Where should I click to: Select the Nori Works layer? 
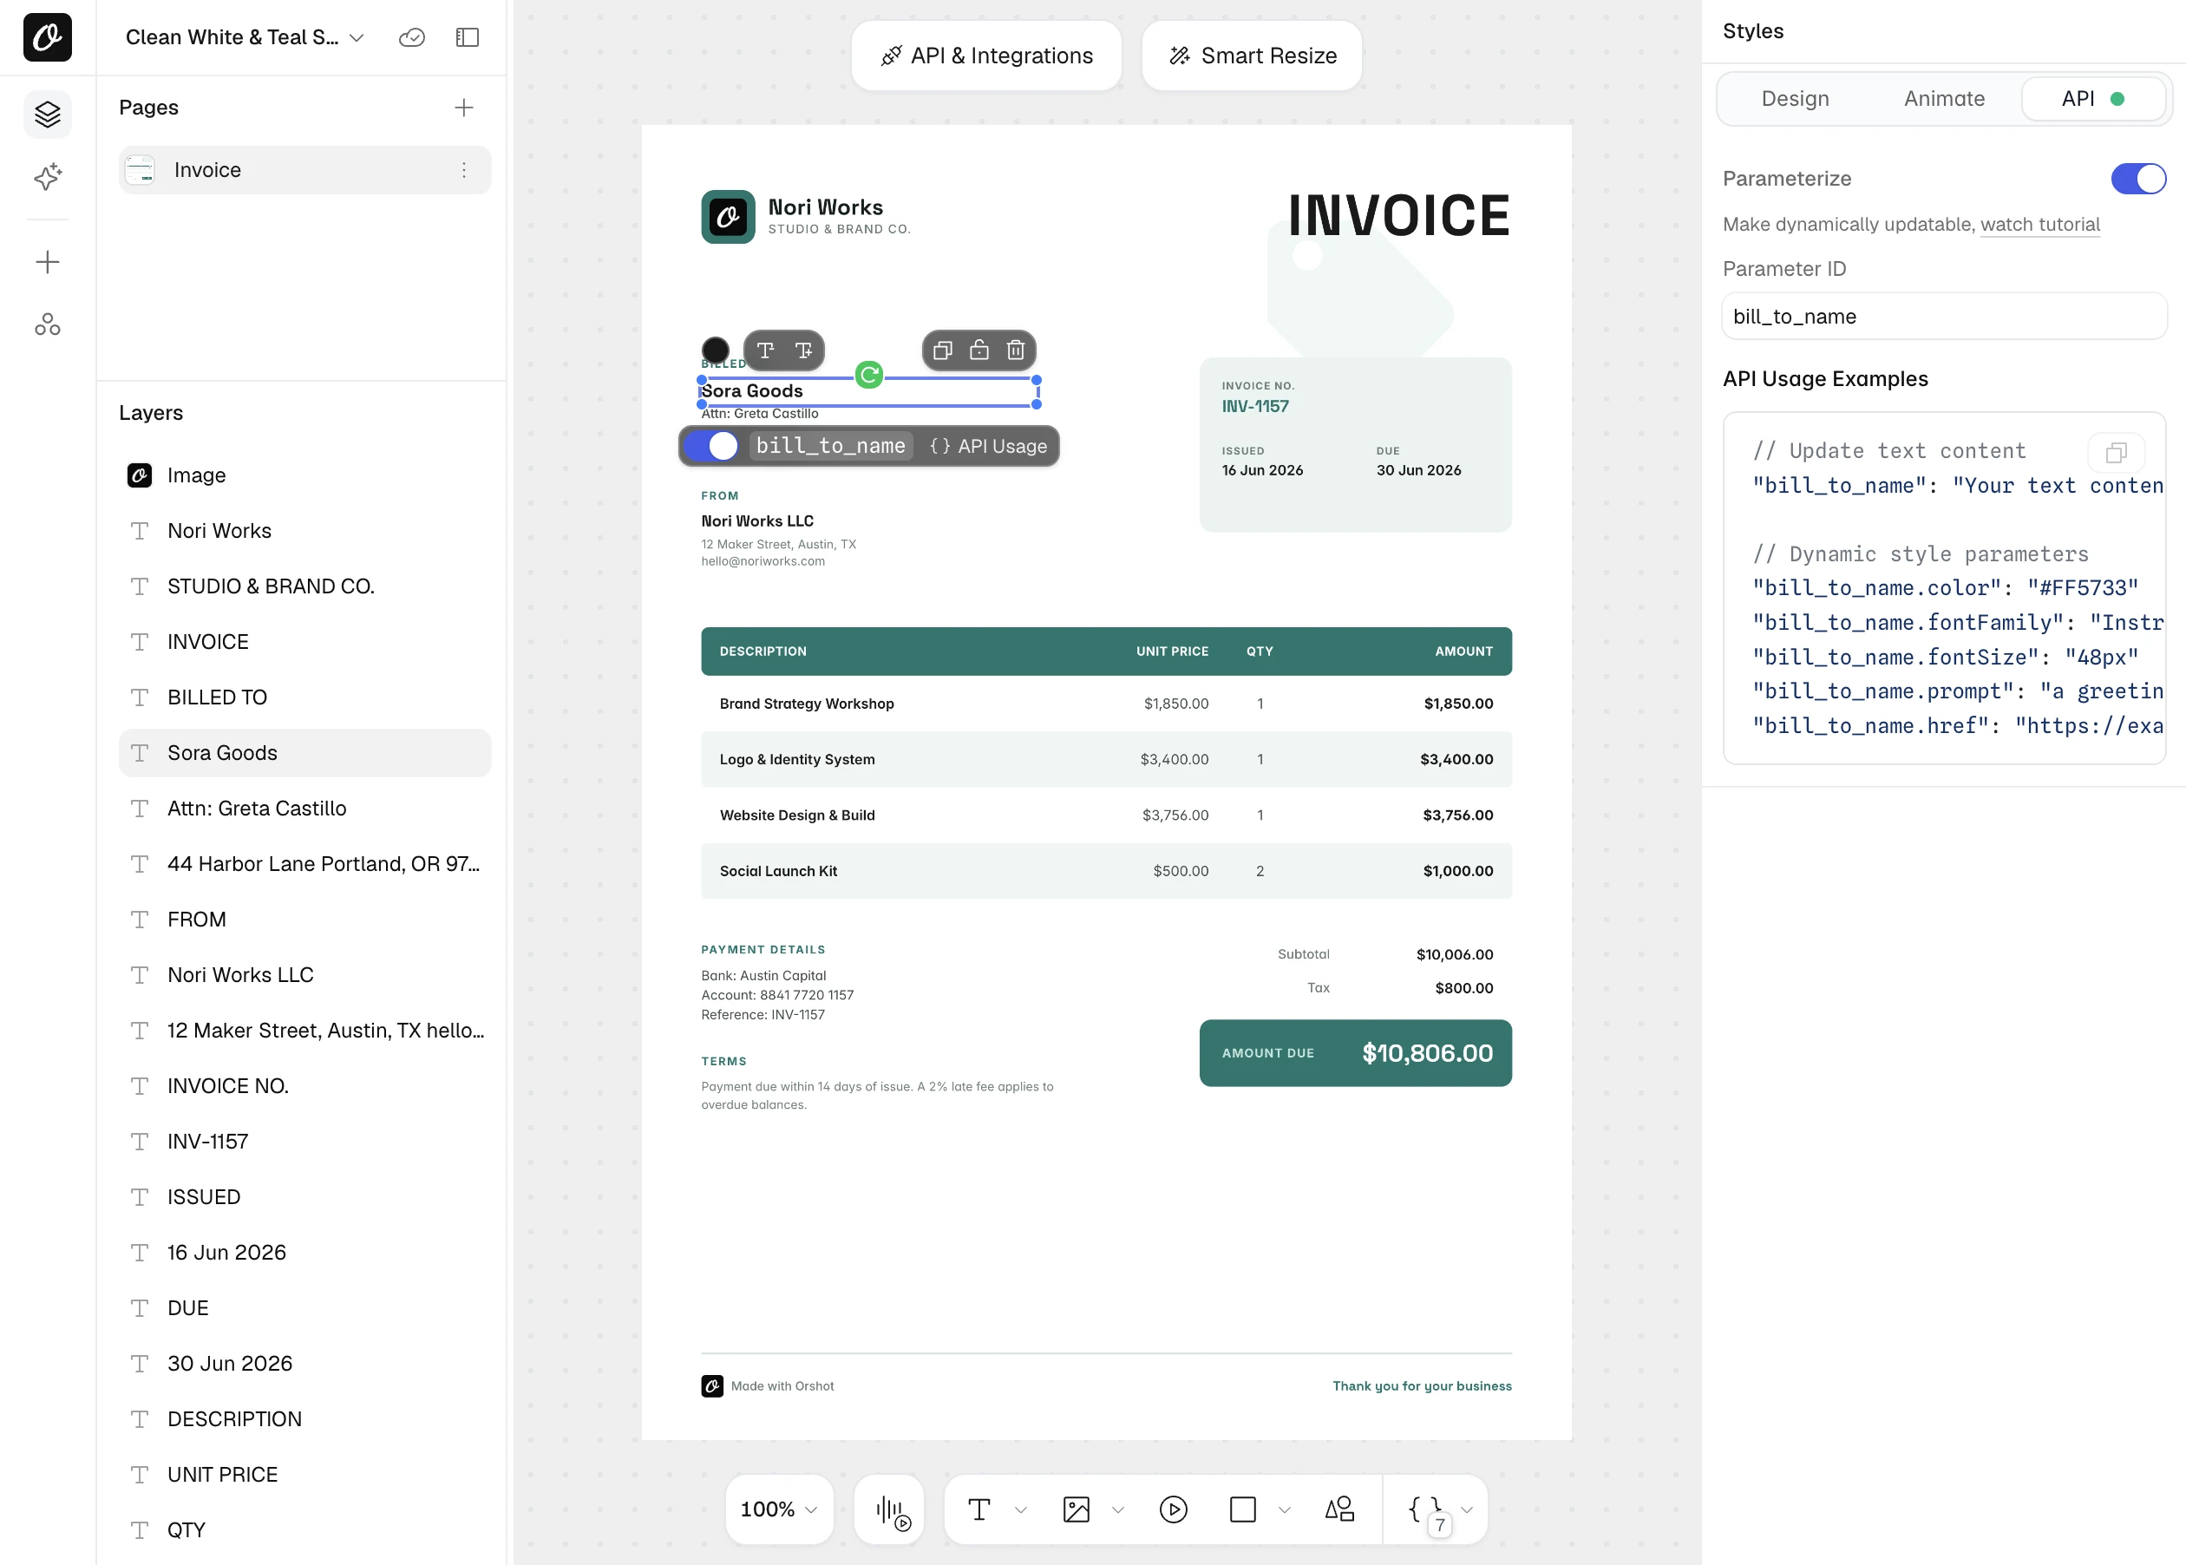tap(304, 531)
